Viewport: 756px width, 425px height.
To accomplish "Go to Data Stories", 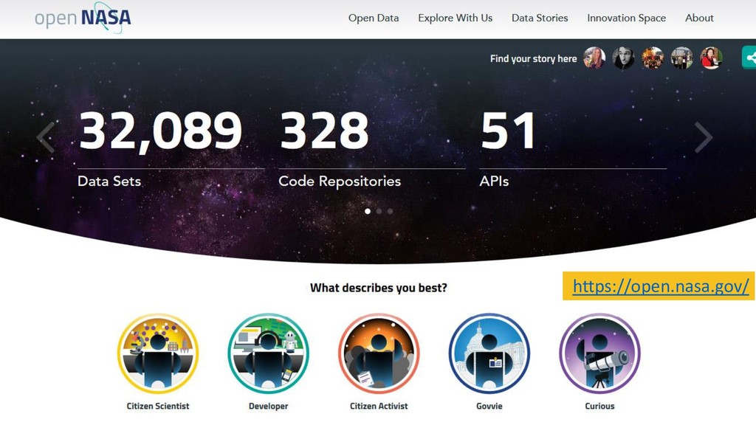I will tap(540, 18).
